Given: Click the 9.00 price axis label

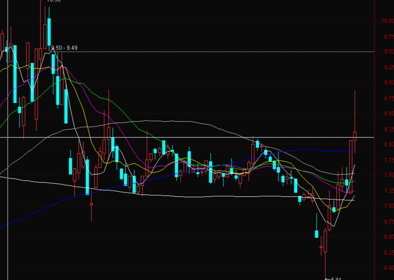Looking at the screenshot, I should pyautogui.click(x=389, y=82).
